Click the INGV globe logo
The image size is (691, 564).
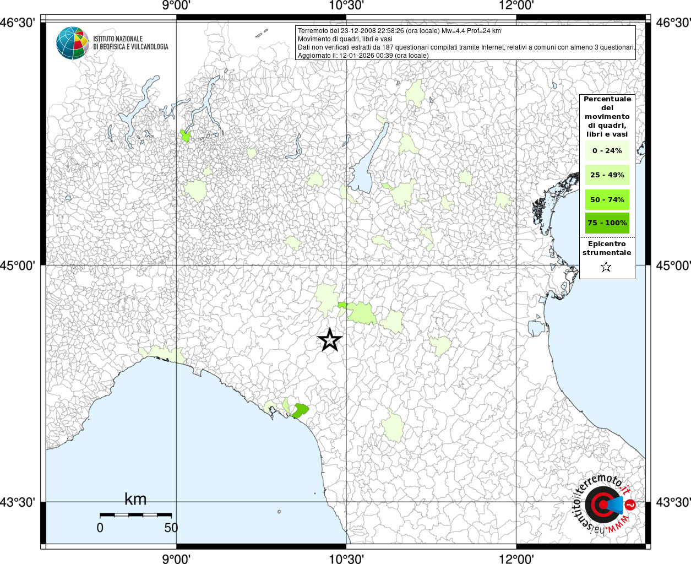72,43
